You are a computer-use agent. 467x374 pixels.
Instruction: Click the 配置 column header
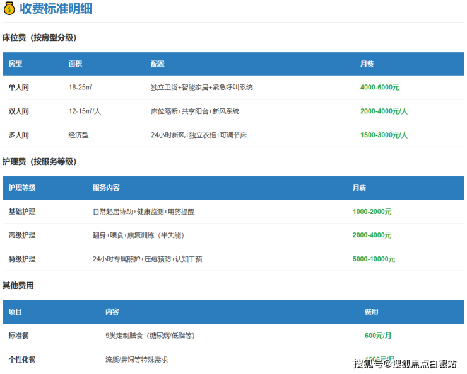coord(158,64)
